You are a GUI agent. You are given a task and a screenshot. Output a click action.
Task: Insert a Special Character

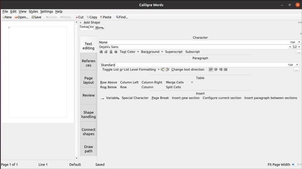(135, 98)
